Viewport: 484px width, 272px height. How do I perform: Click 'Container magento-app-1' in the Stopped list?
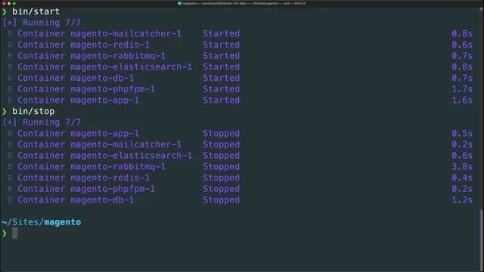(x=79, y=134)
